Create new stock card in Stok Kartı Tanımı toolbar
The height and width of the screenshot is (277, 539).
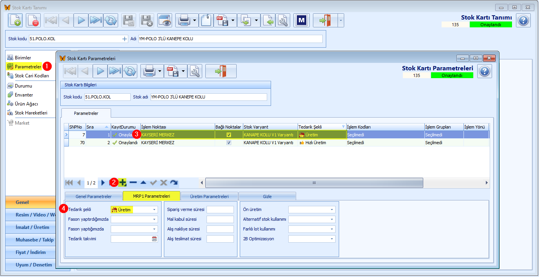pos(15,20)
